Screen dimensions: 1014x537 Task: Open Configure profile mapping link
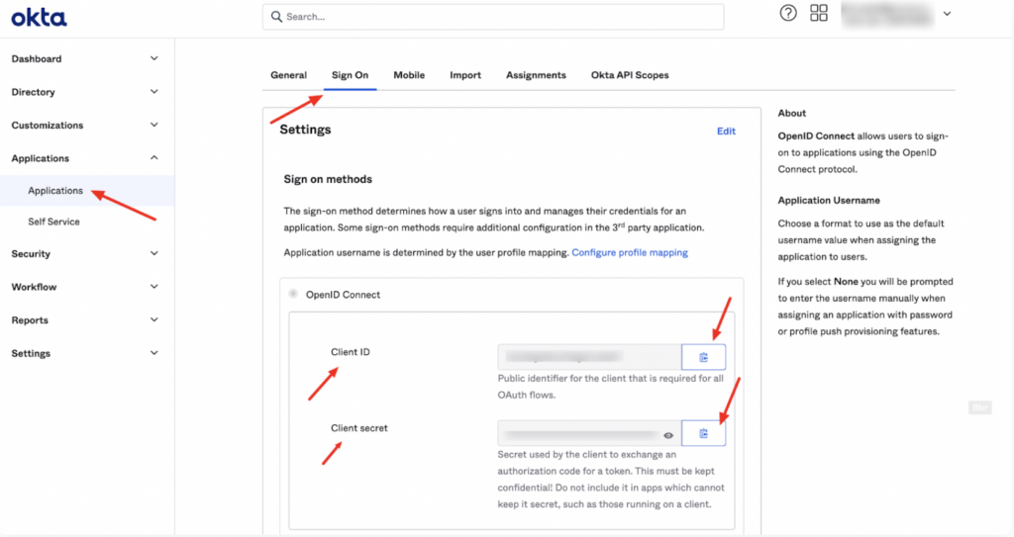point(630,252)
